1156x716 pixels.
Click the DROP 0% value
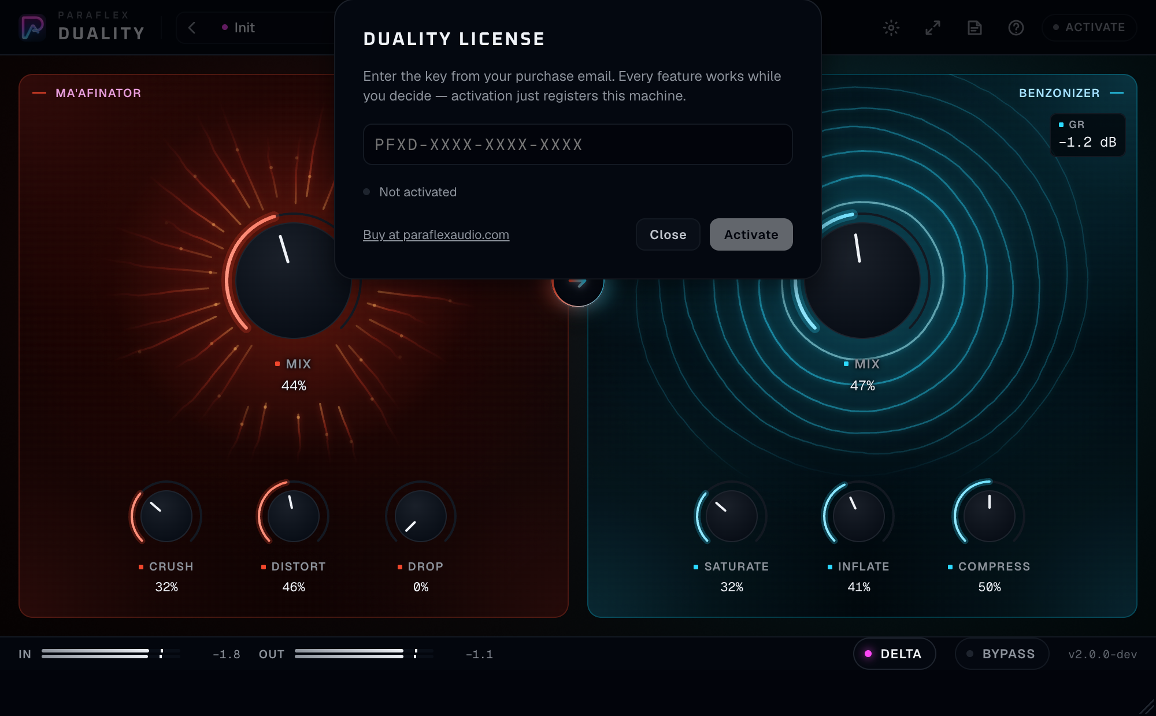(x=421, y=587)
